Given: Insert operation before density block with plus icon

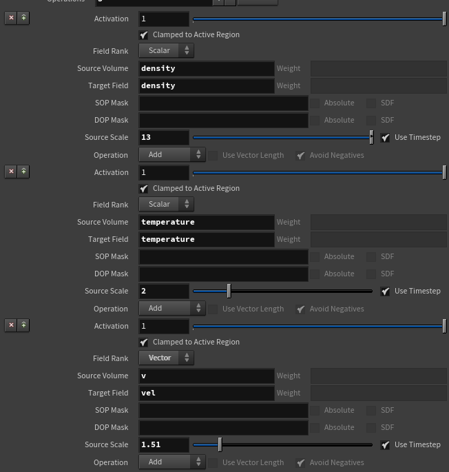Looking at the screenshot, I should 23,18.
